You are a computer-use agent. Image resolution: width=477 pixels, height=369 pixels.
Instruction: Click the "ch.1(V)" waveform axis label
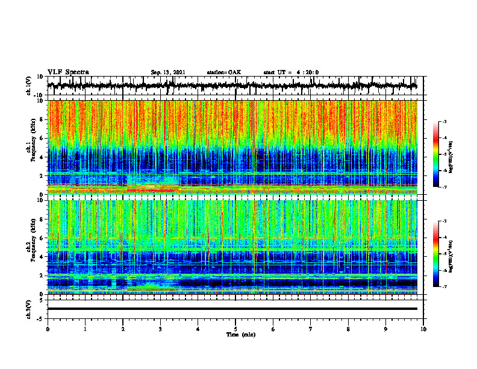(x=29, y=86)
